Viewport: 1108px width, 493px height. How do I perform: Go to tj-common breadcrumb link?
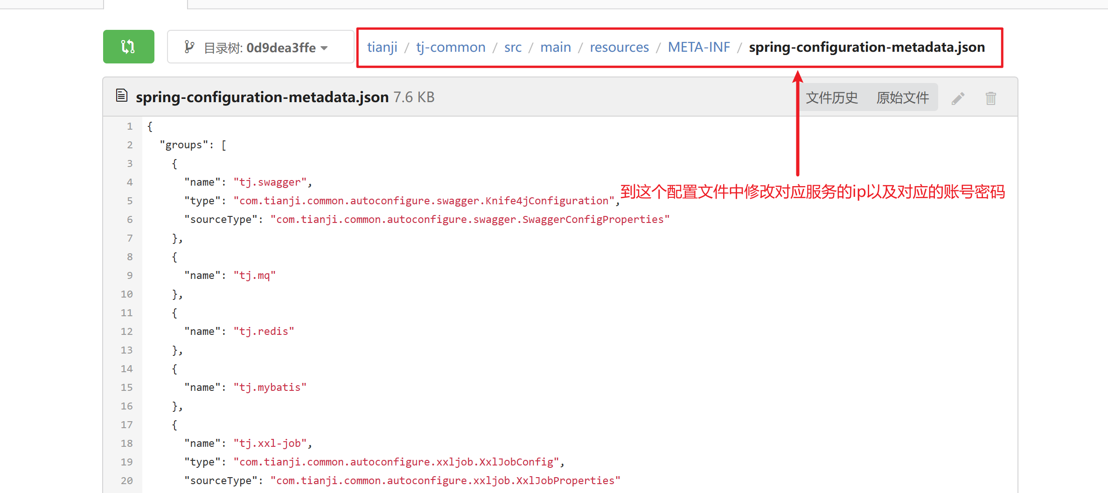[451, 47]
